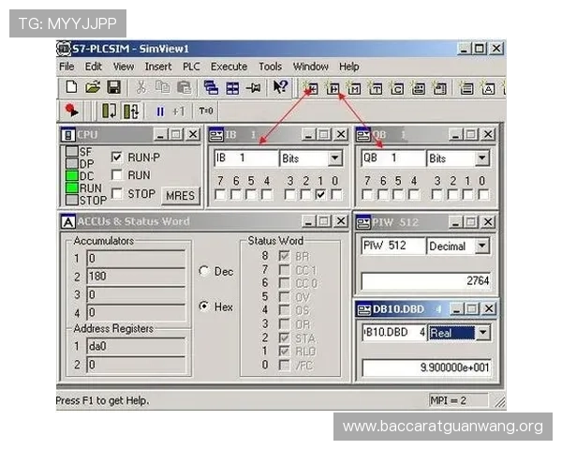This screenshot has width=562, height=450.
Task: Click the PIW 512 address field
Action: click(393, 246)
